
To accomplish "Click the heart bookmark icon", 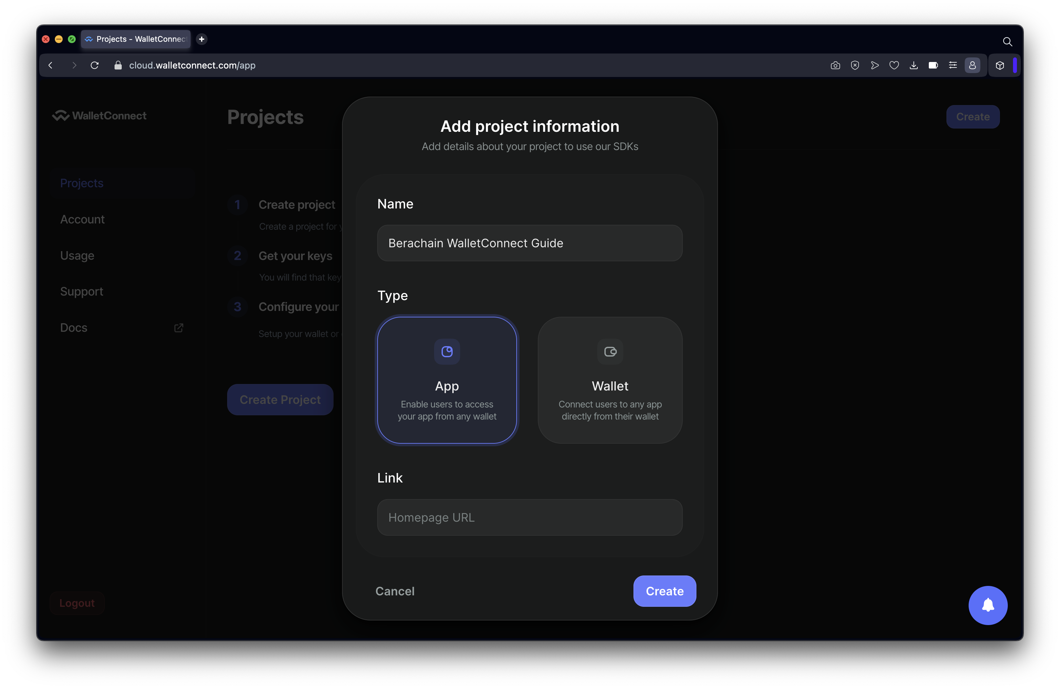I will click(x=894, y=66).
